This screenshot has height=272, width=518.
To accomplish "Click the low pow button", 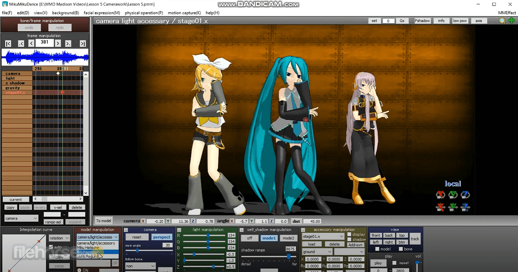I will coord(460,21).
